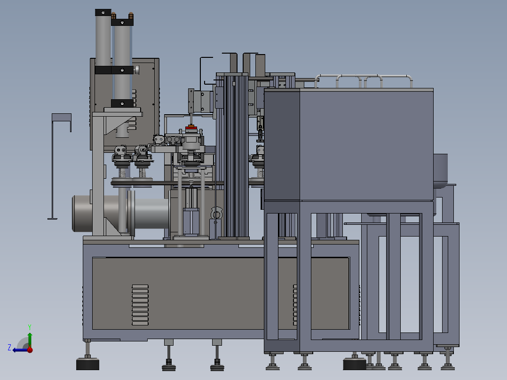Select the tall ribbed aluminum column at center
The image size is (507, 380).
[236, 156]
